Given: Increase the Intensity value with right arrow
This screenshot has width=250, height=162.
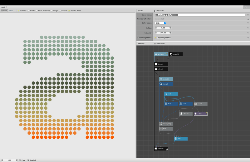Looking at the screenshot, I should click(170, 33).
